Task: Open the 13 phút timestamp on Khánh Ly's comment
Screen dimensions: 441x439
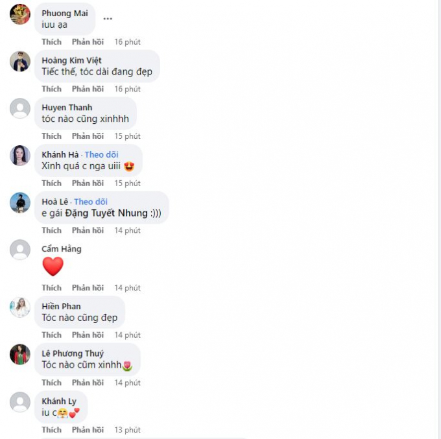Action: tap(127, 430)
